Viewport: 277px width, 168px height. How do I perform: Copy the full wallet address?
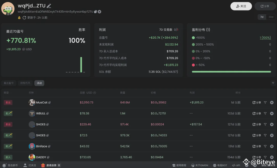(95, 12)
